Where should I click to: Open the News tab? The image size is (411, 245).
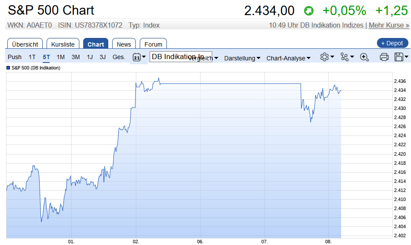124,44
